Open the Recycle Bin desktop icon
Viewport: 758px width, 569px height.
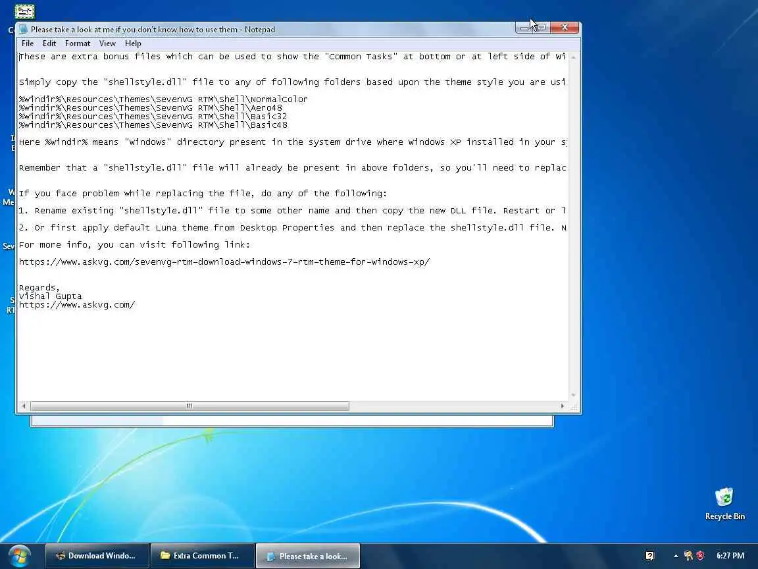pos(724,504)
